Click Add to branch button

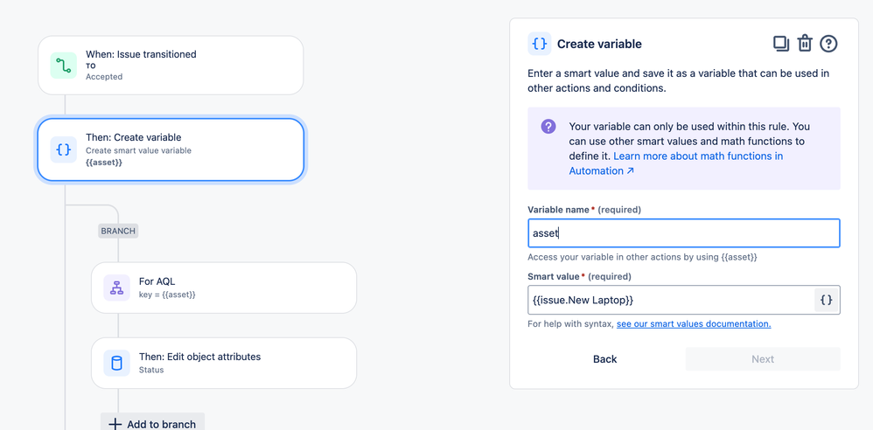[x=152, y=424]
